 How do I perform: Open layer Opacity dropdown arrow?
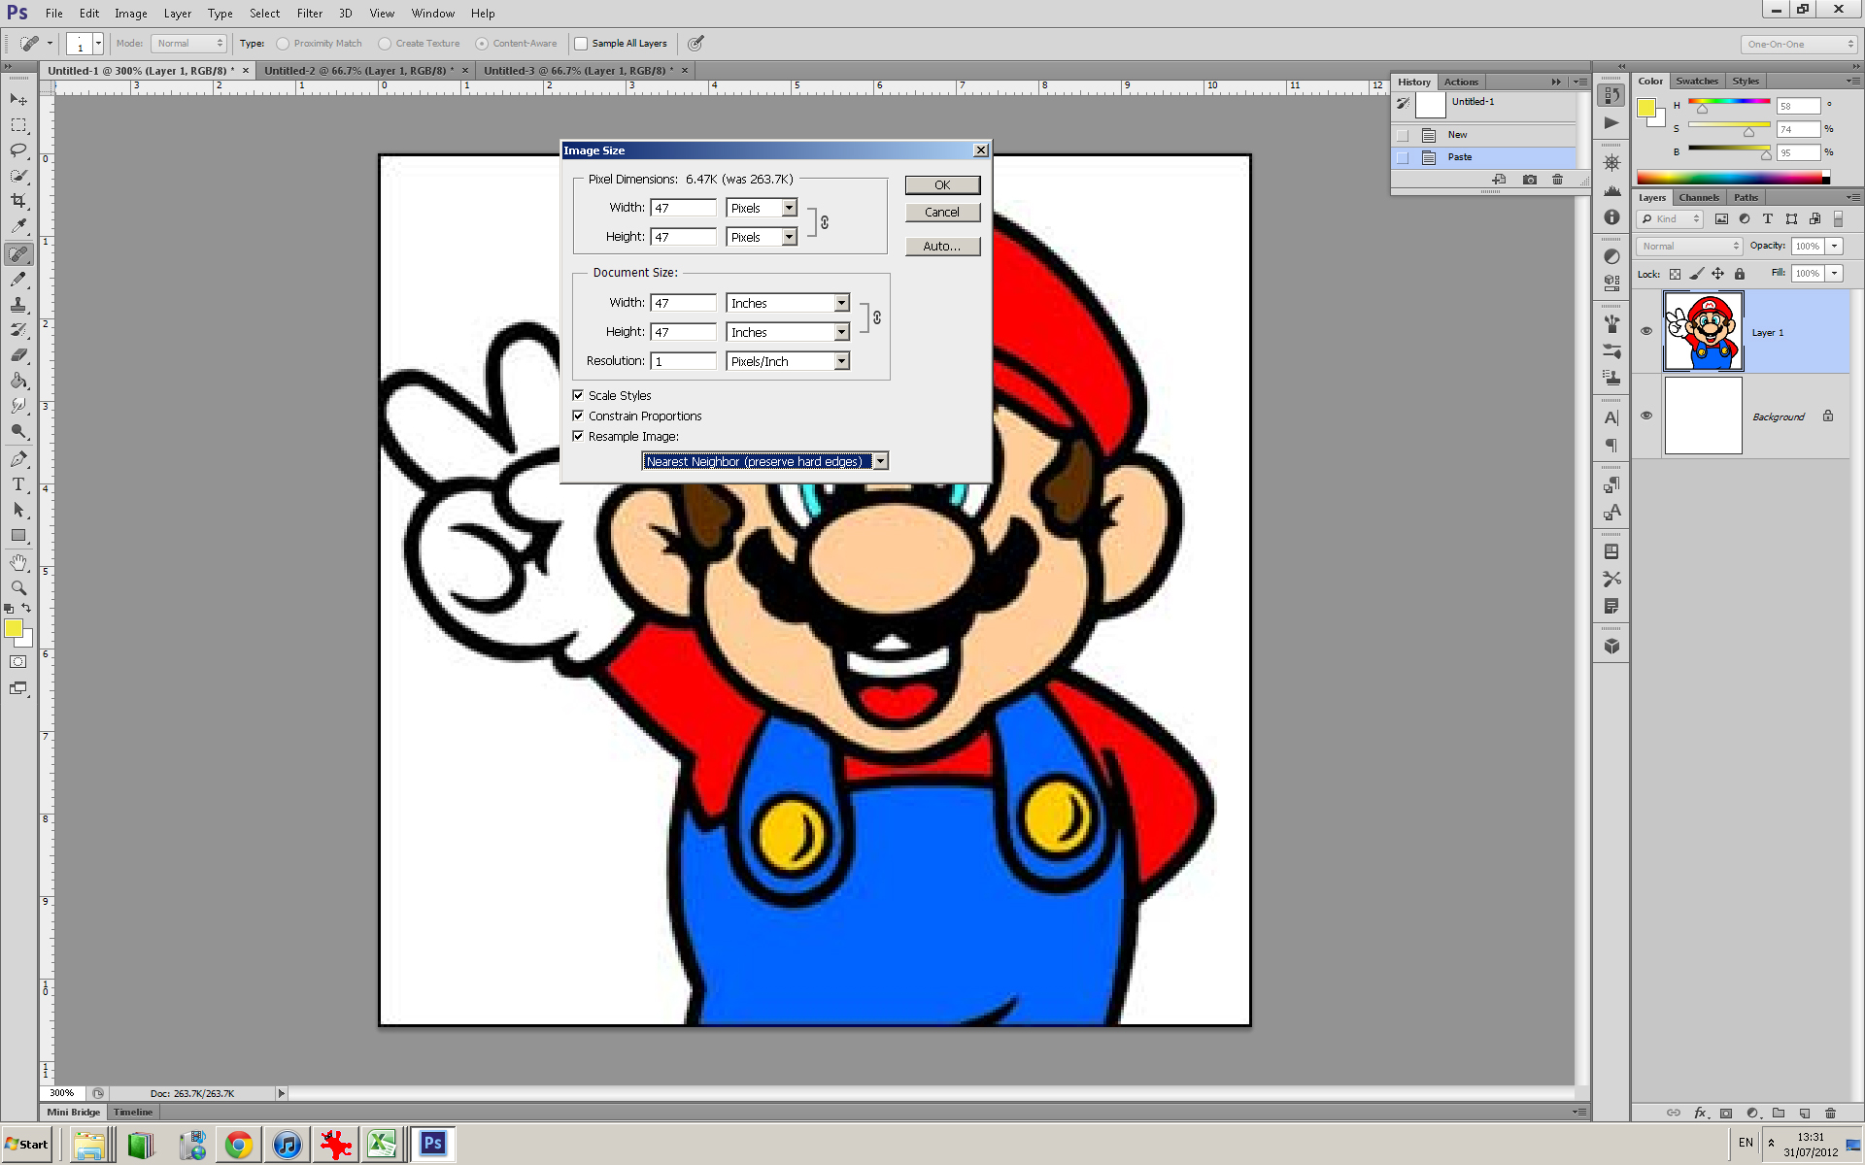(1834, 246)
